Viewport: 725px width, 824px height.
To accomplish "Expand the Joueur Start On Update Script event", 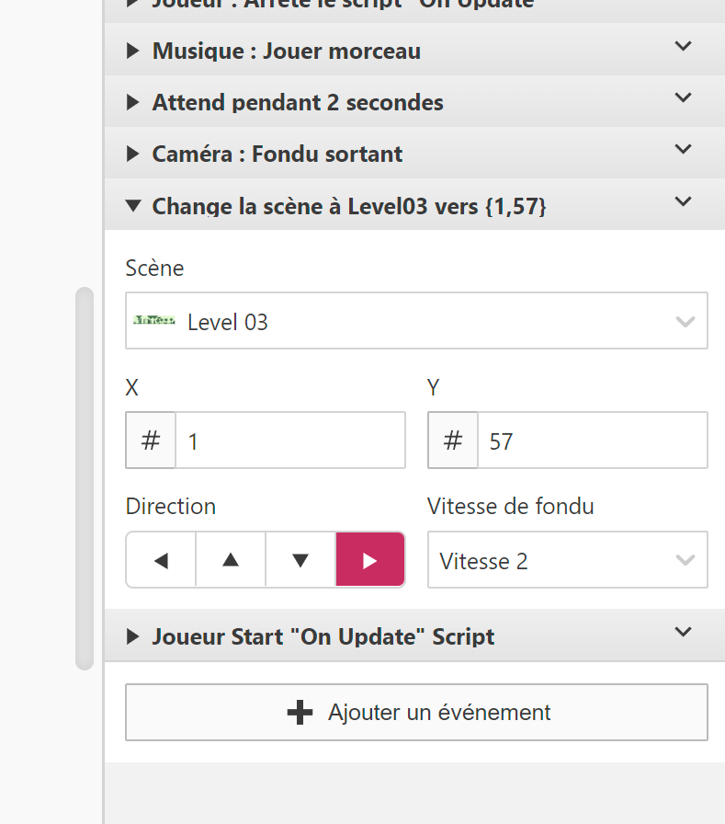I will (x=132, y=636).
